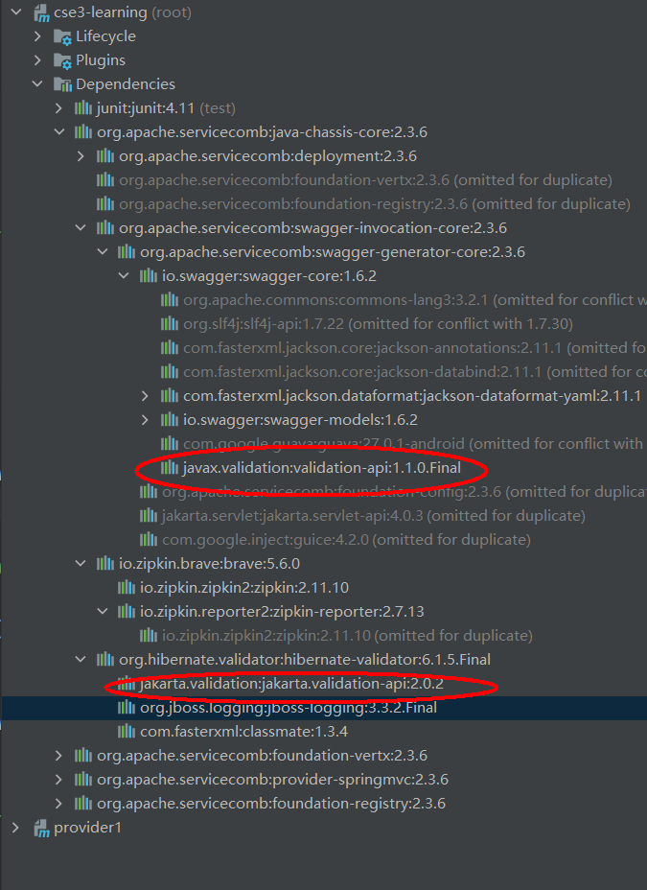Click library icon beside provider-springmvc:2.3.6

(83, 780)
